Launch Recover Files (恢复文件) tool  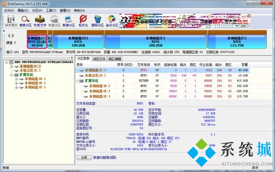click(40, 21)
